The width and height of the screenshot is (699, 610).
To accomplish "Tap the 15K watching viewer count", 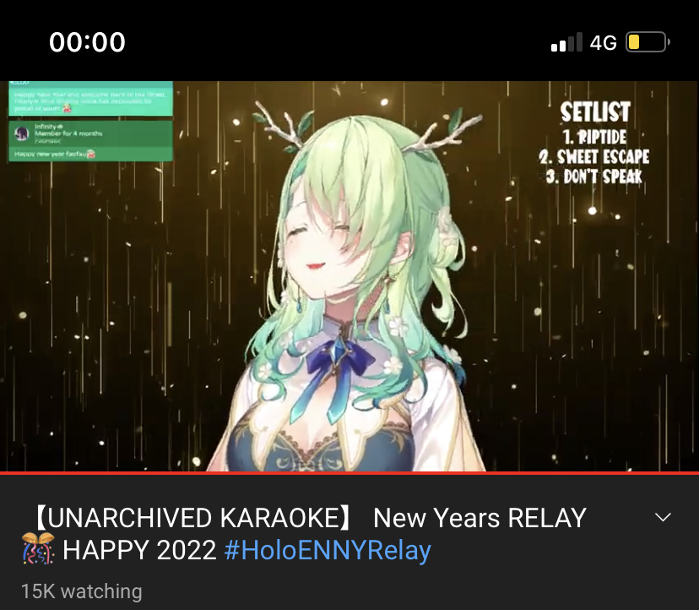I will [x=82, y=591].
